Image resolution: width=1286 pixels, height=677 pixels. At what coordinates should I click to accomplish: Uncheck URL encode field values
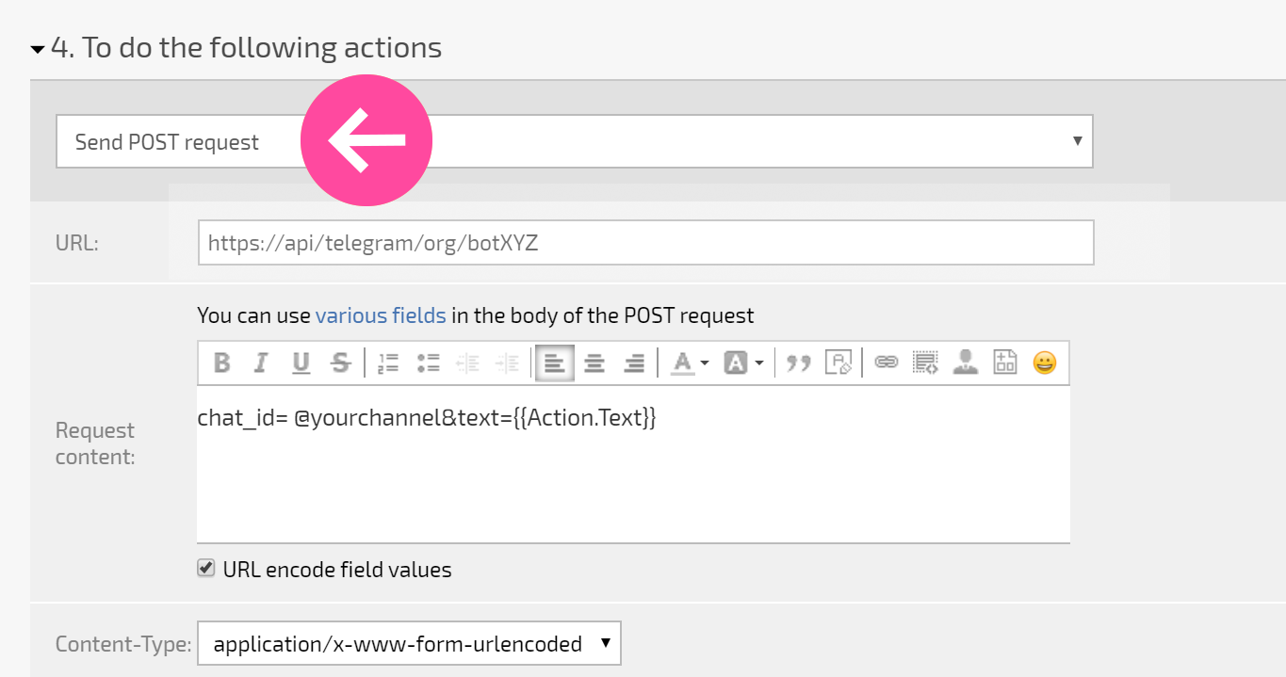(205, 568)
